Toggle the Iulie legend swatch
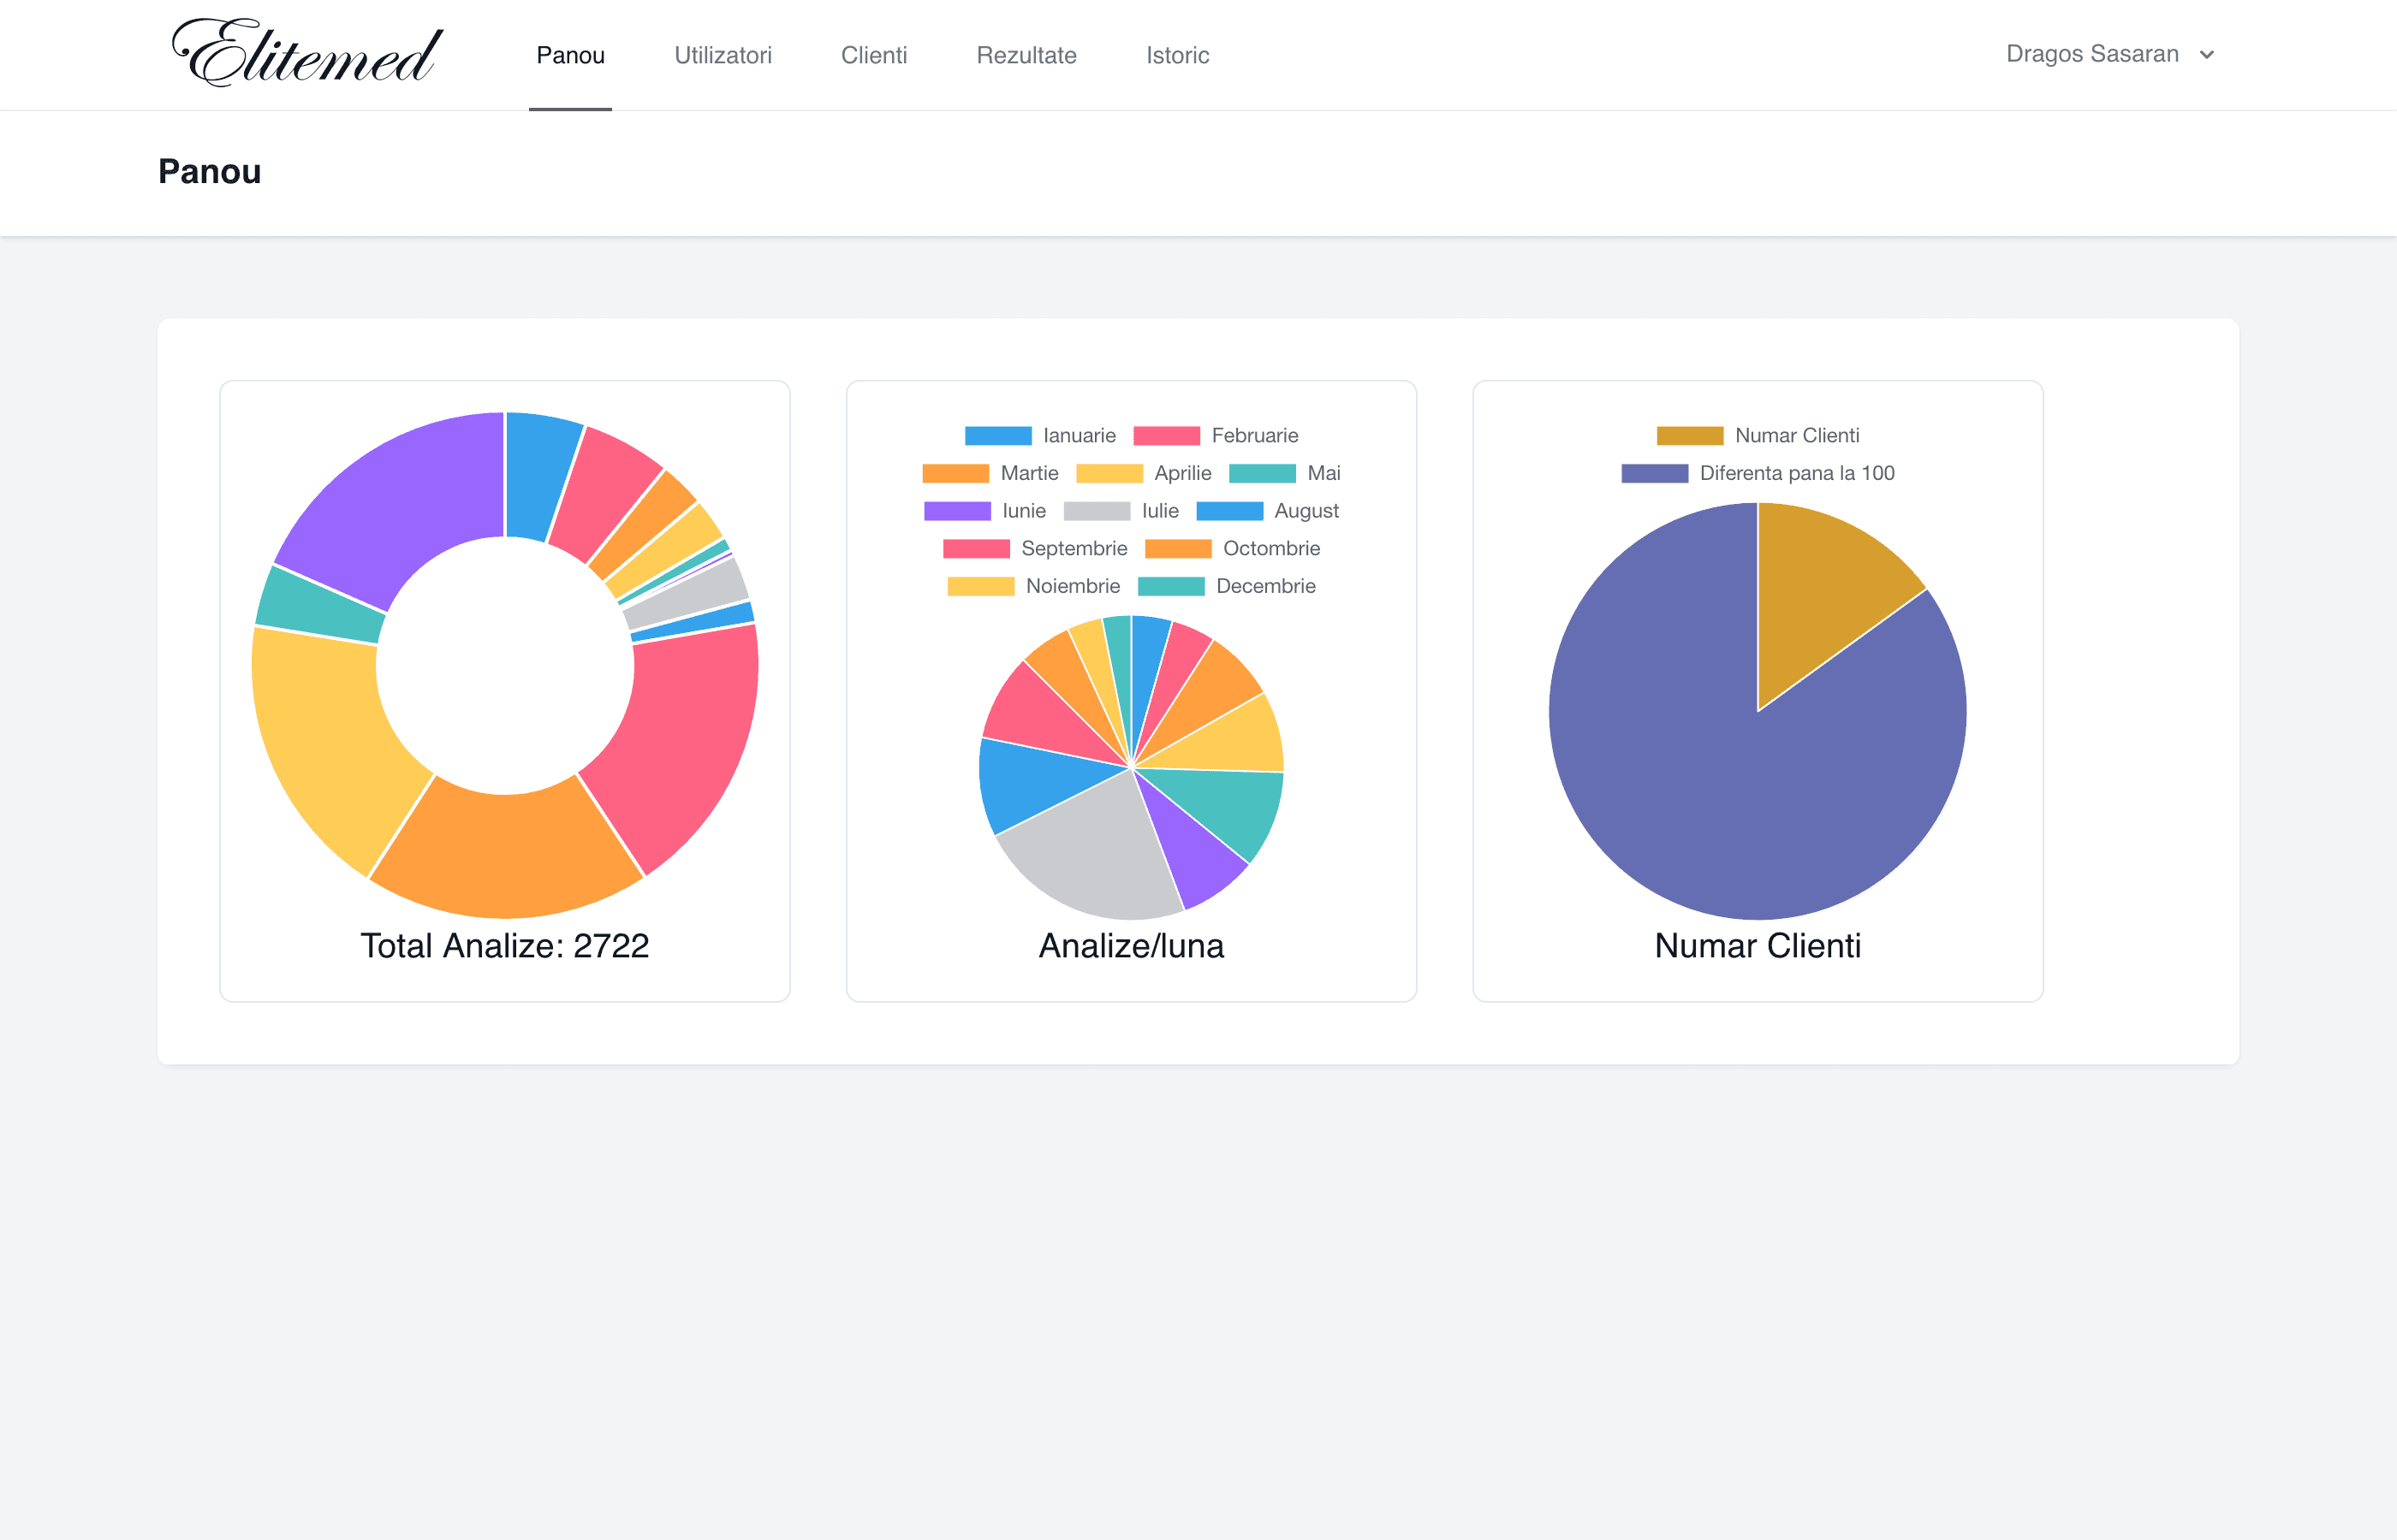The width and height of the screenshot is (2397, 1540). coord(1097,511)
